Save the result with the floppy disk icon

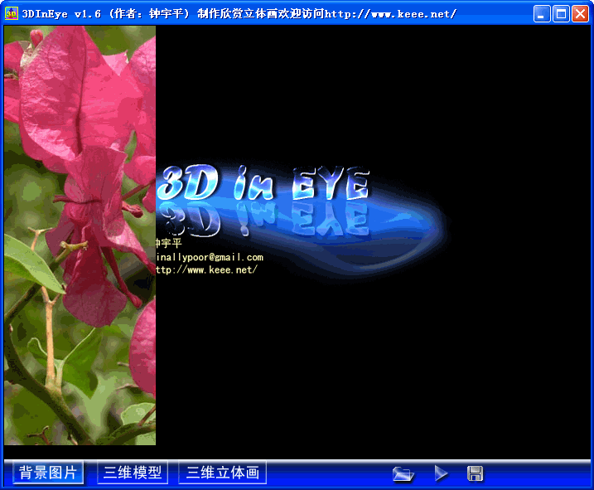[x=475, y=473]
